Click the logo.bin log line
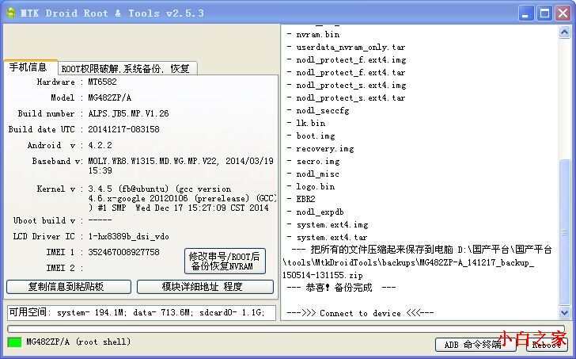Viewport: 576px width, 359px height. point(311,186)
